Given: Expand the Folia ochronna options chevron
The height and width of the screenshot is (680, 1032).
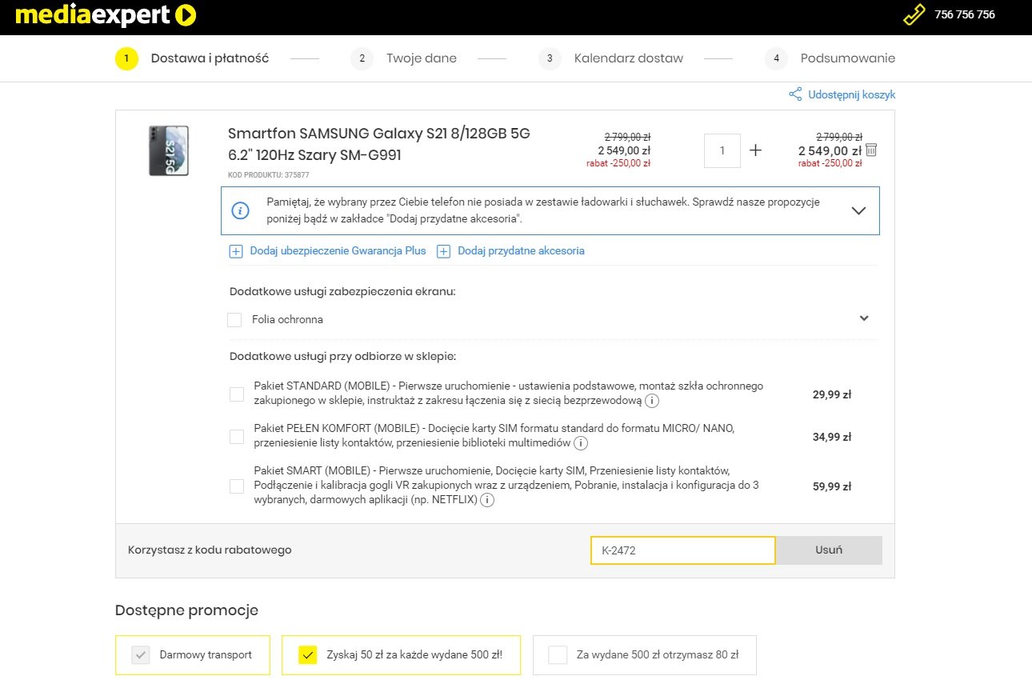Looking at the screenshot, I should [x=864, y=318].
